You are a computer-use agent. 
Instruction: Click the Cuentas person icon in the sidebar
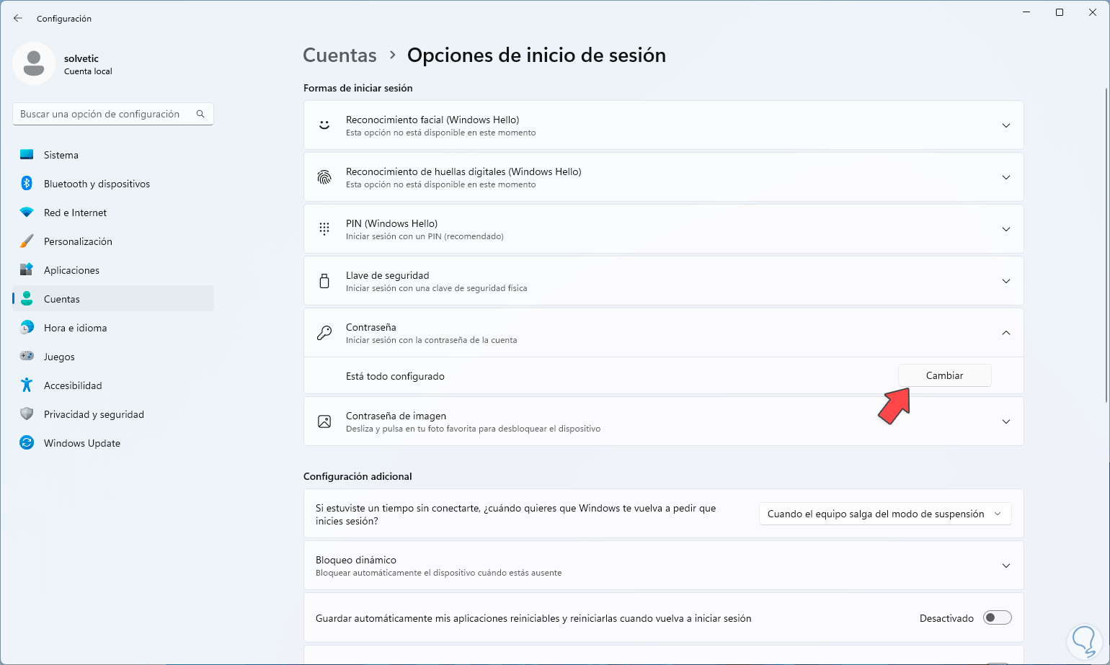pos(27,299)
